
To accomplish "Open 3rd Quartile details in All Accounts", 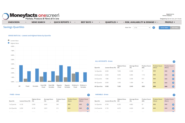I will point(173,79).
